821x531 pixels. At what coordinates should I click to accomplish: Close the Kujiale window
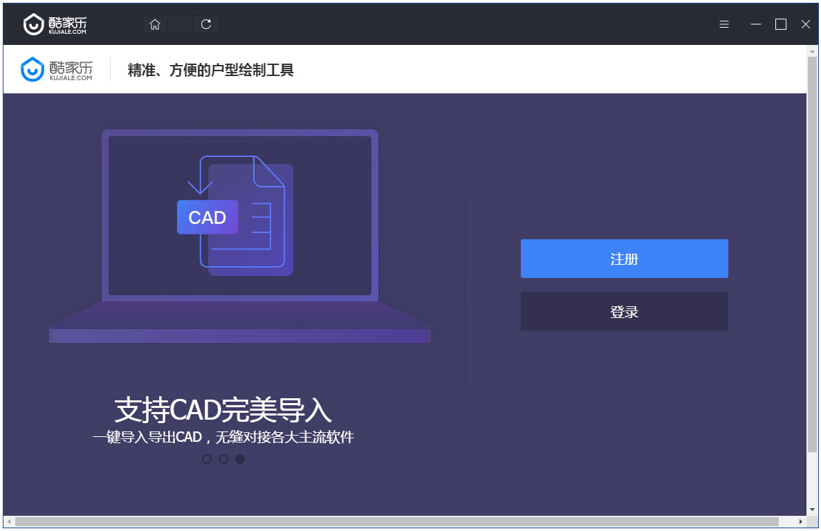[x=806, y=24]
